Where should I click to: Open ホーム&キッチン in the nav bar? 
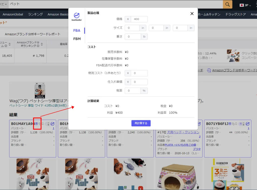point(209,14)
